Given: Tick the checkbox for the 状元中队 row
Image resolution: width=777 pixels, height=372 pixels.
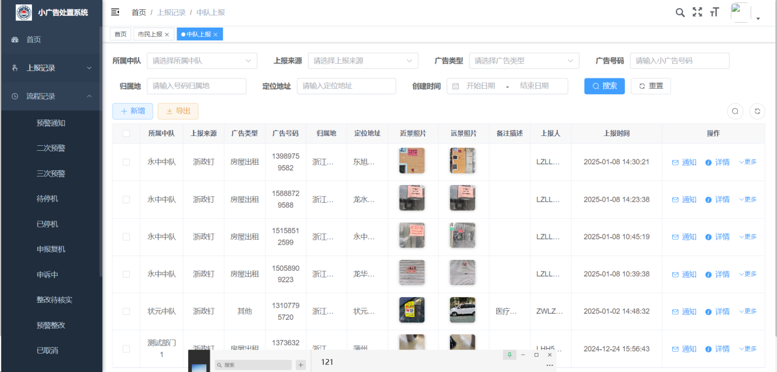Looking at the screenshot, I should [x=126, y=311].
